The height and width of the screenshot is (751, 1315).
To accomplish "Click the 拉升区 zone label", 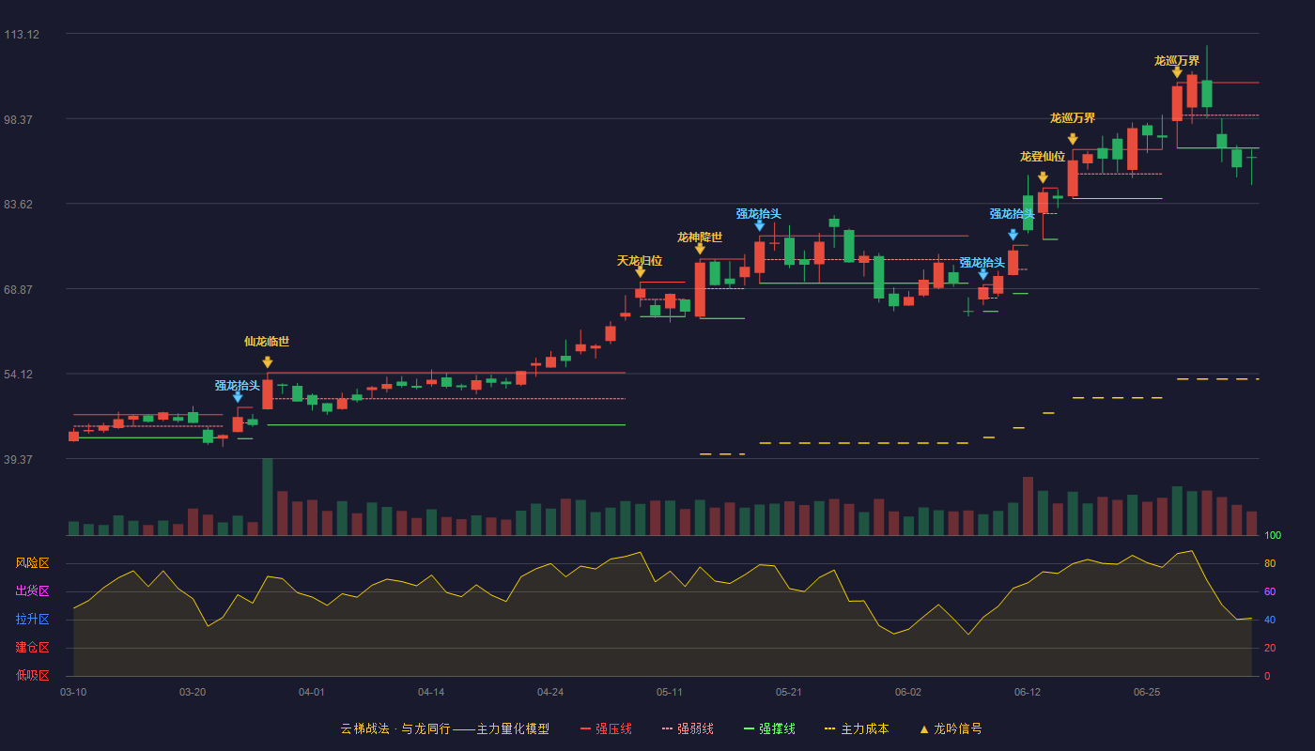I will pos(33,620).
